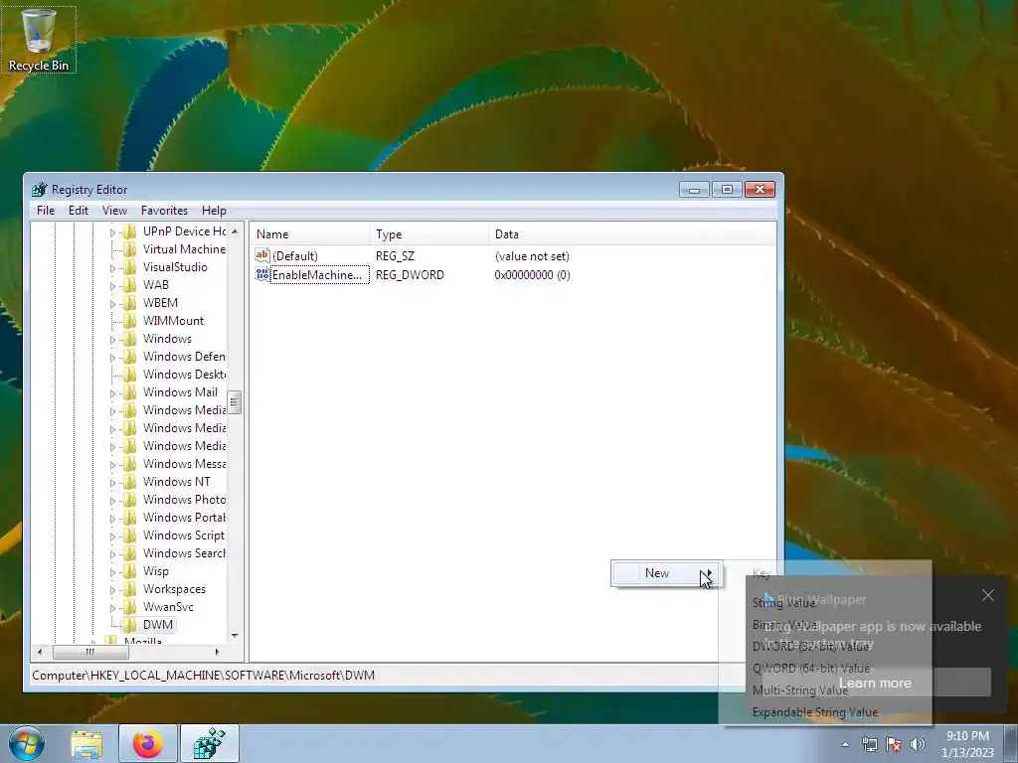Click the tree horizontal scroll right arrow
Image resolution: width=1018 pixels, height=763 pixels.
pos(217,652)
